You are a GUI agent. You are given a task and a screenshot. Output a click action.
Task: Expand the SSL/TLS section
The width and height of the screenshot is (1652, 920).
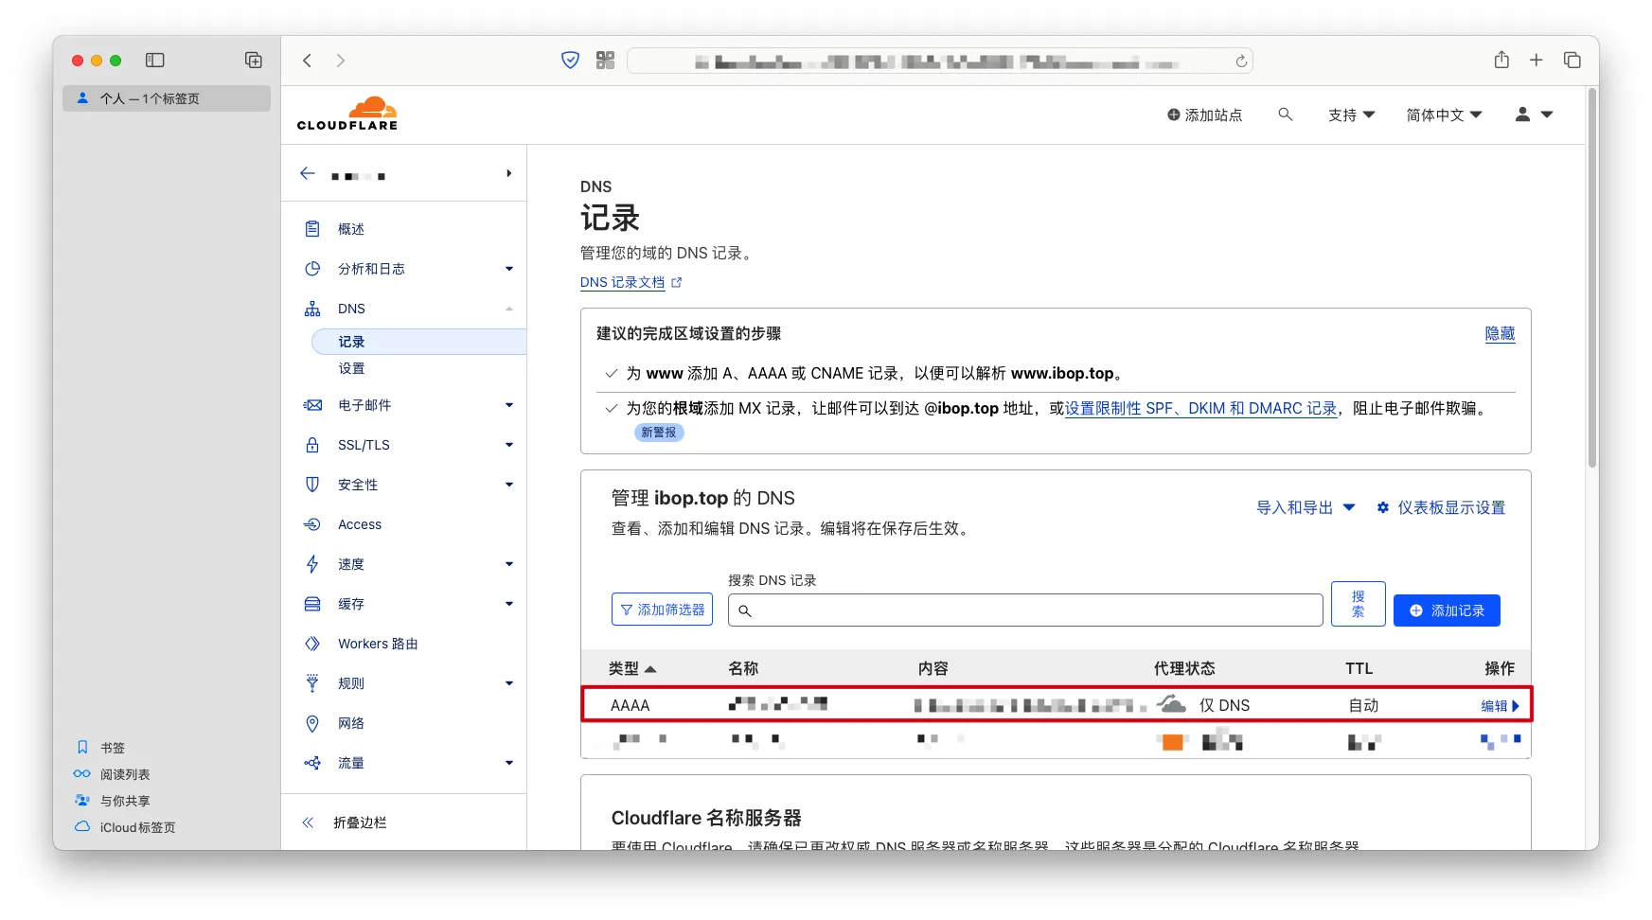(409, 445)
